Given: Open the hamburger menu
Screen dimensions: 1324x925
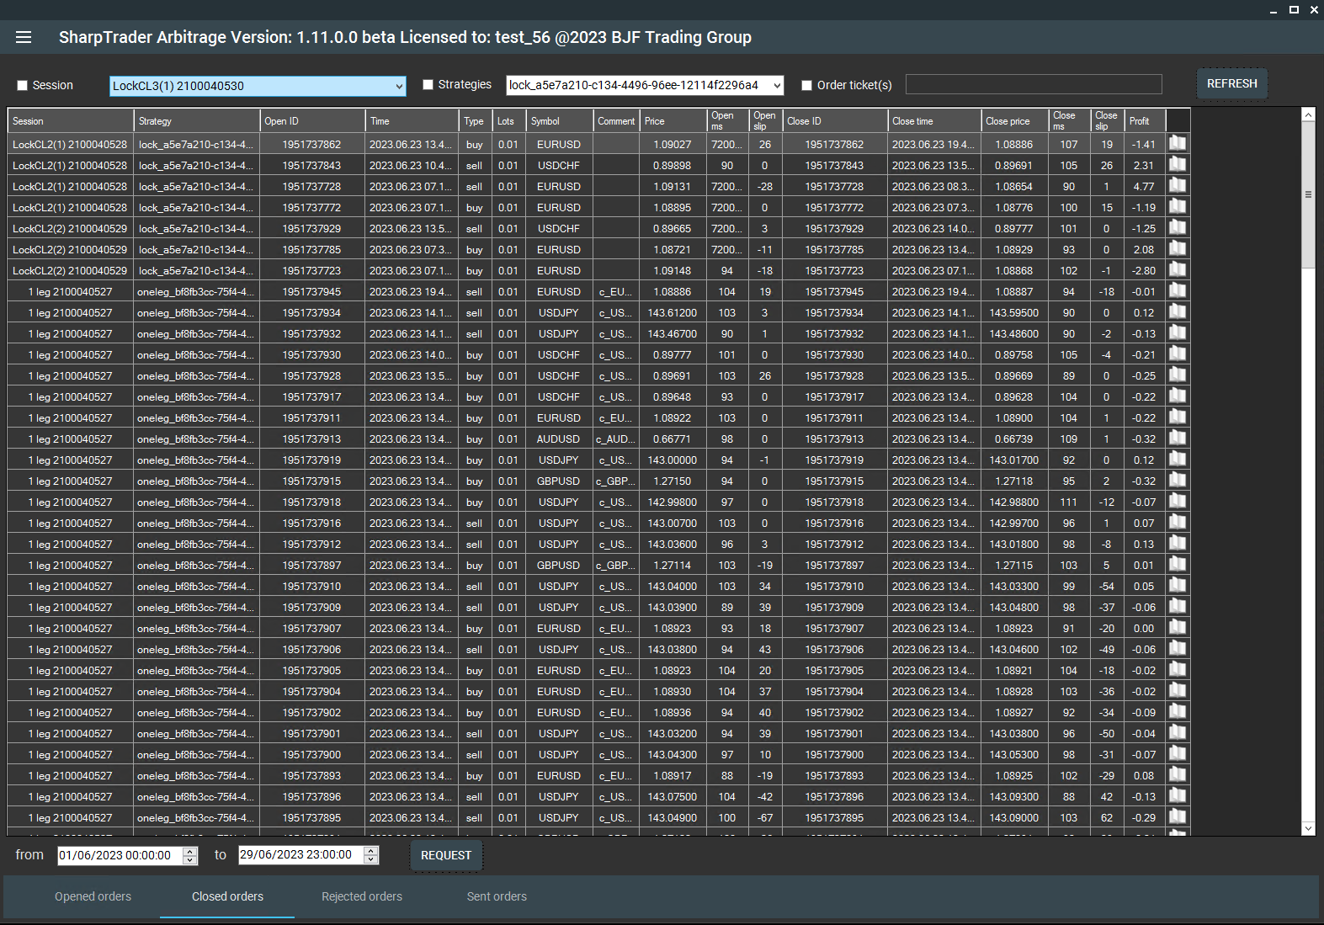Looking at the screenshot, I should (x=24, y=37).
